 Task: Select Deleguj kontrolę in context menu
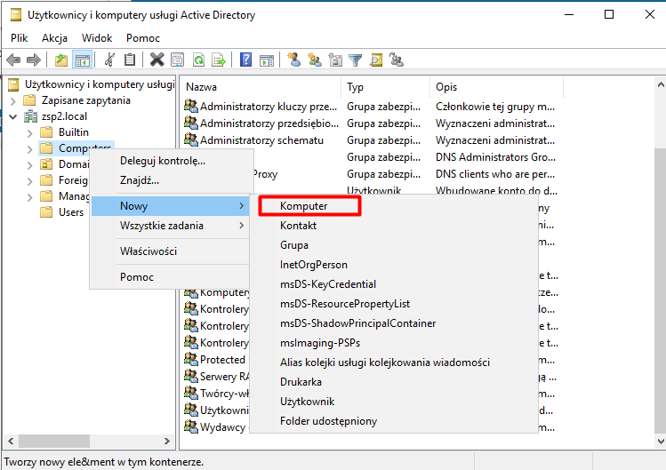[x=162, y=161]
